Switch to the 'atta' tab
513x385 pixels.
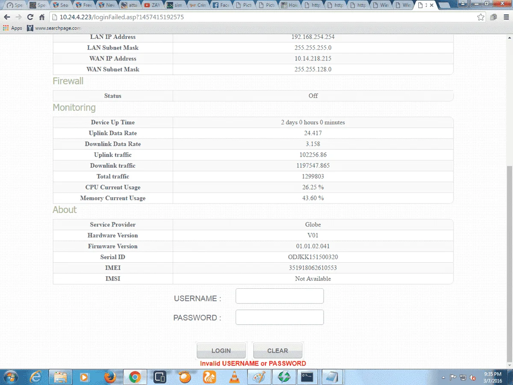click(130, 6)
